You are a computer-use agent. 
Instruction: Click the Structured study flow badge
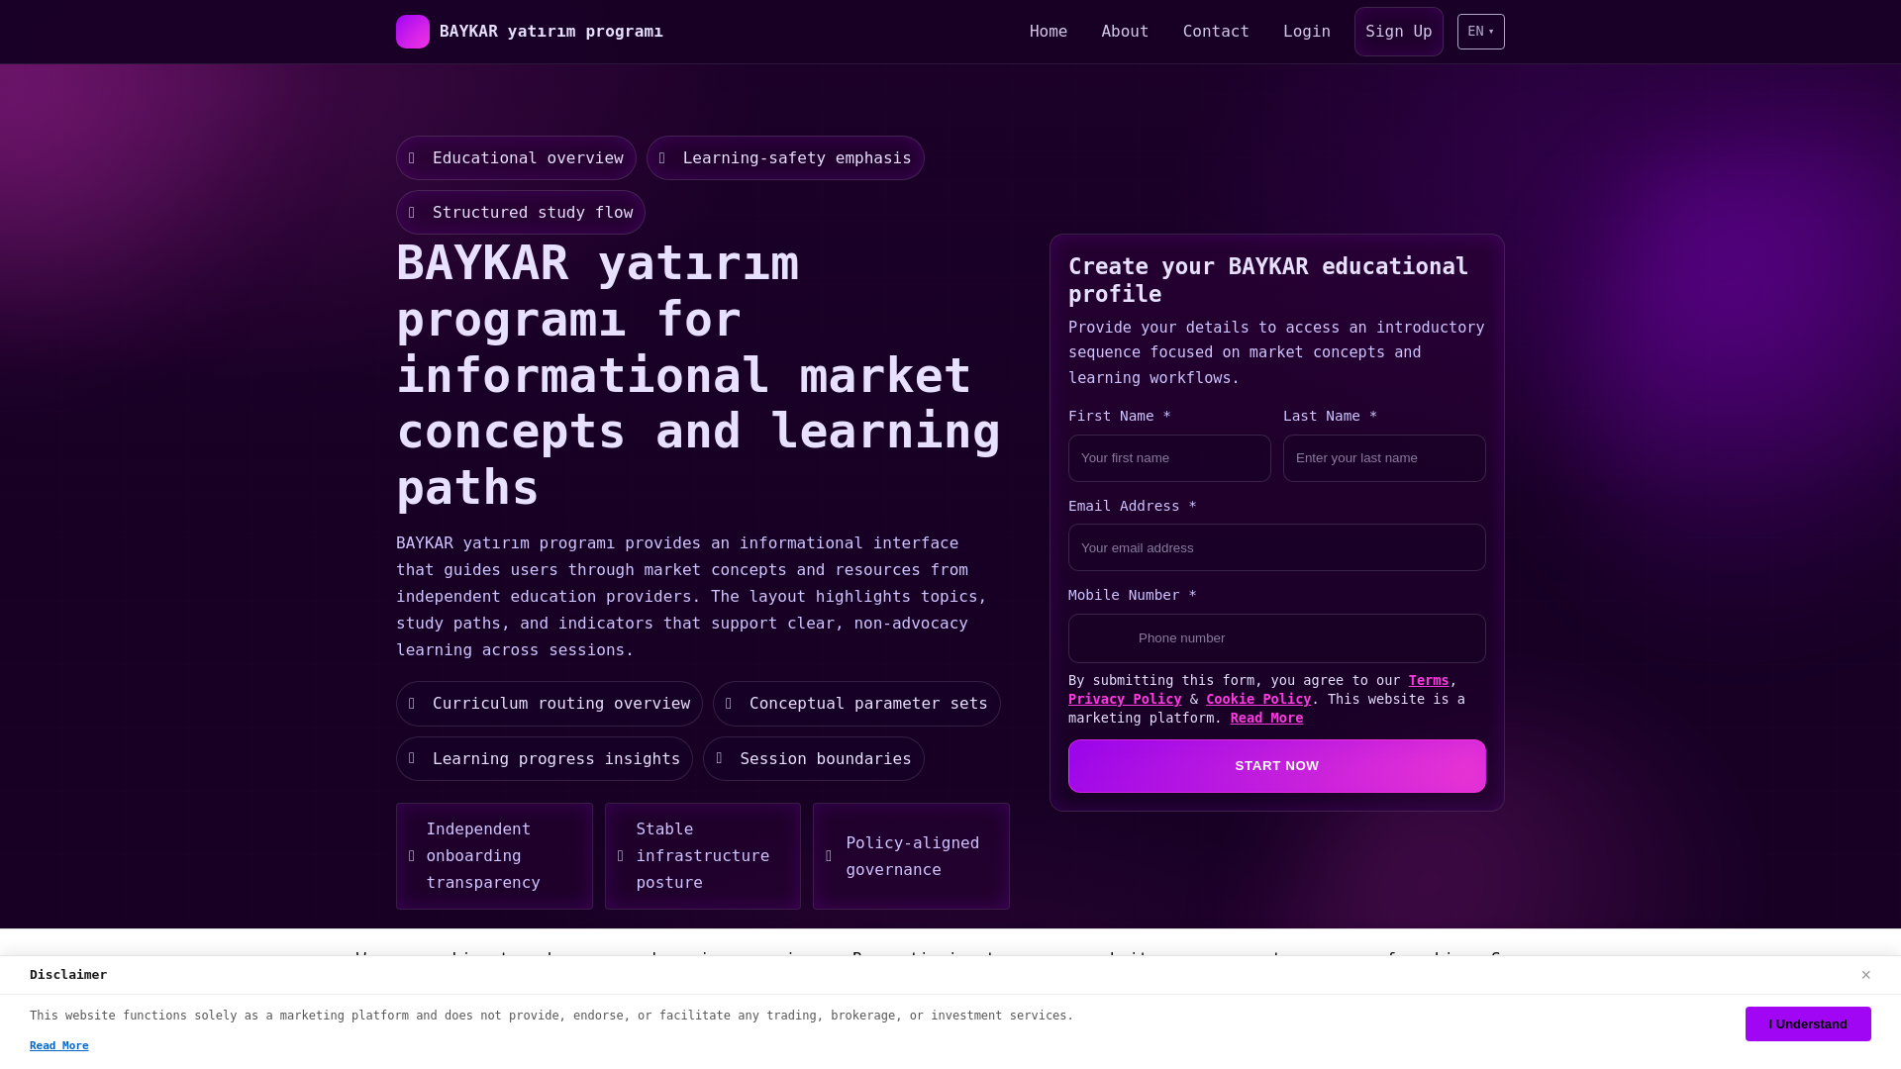coord(521,213)
